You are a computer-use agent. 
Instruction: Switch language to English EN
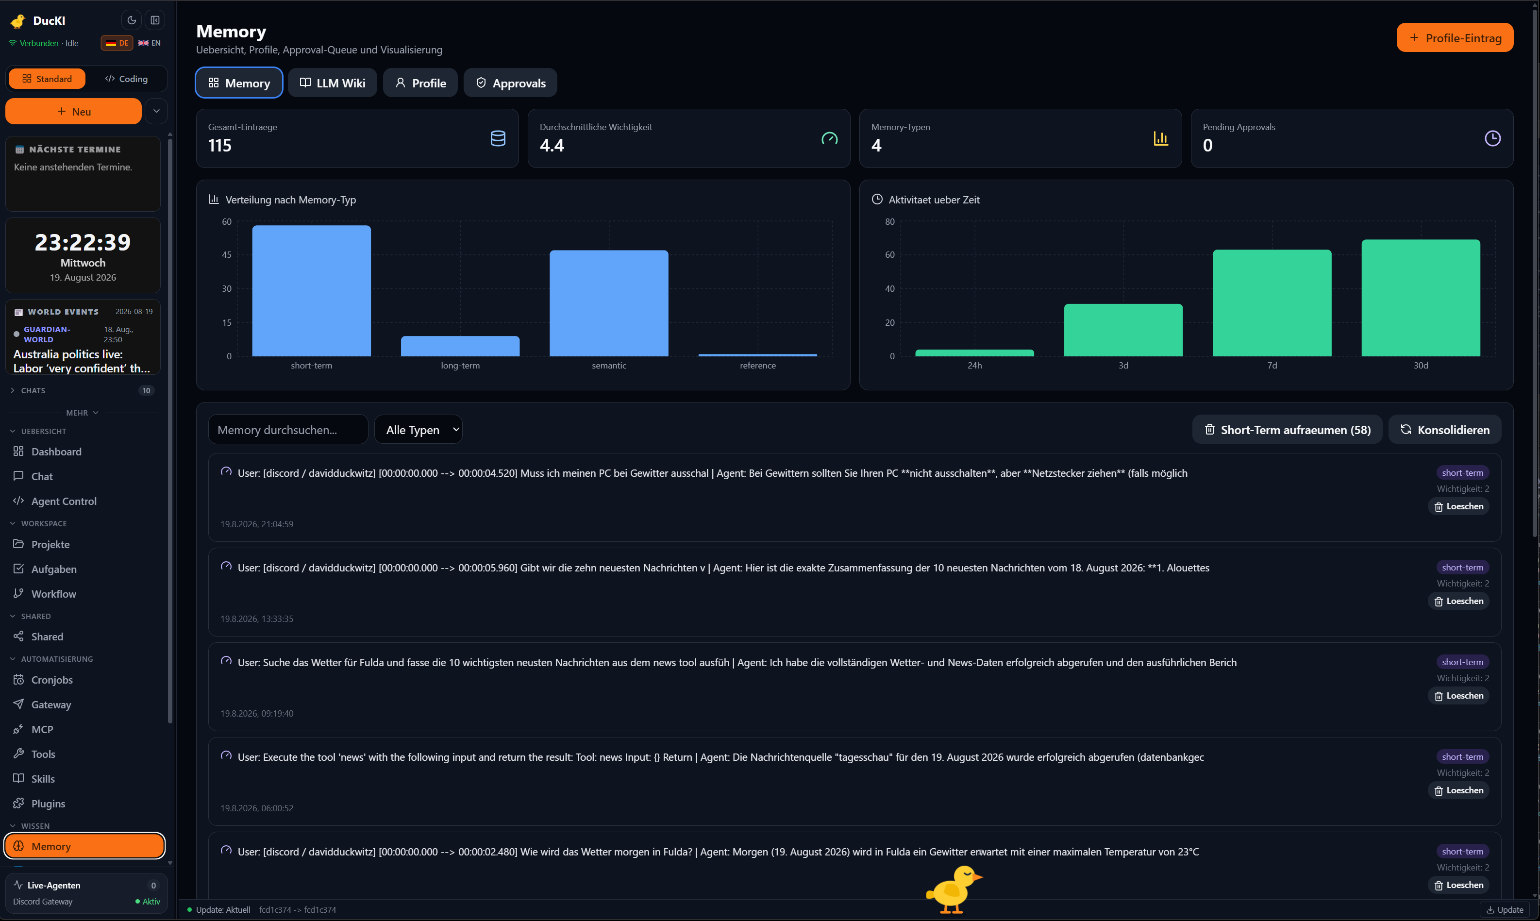(150, 43)
